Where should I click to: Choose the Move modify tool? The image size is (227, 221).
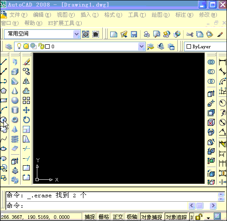26,110
